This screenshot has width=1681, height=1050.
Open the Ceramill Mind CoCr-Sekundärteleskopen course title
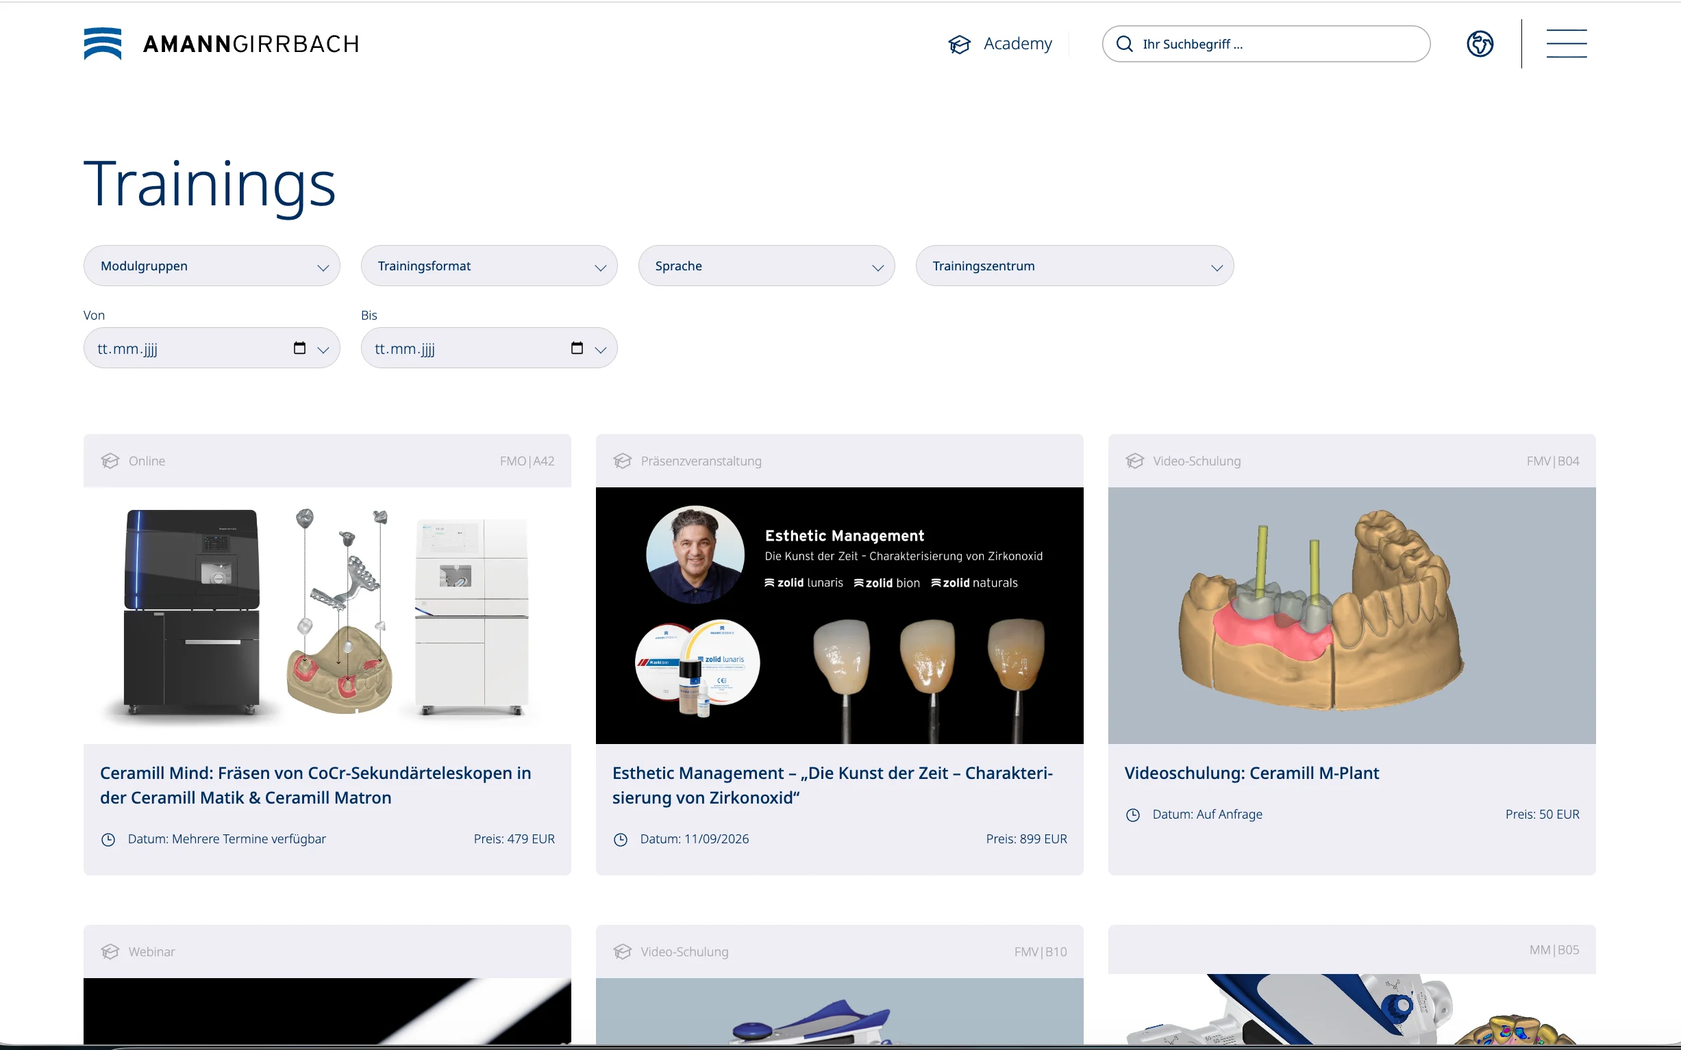pyautogui.click(x=316, y=785)
